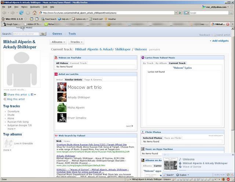The image size is (235, 182).
Task: Open the address bar history dropdown arrow
Action: pos(176,13)
